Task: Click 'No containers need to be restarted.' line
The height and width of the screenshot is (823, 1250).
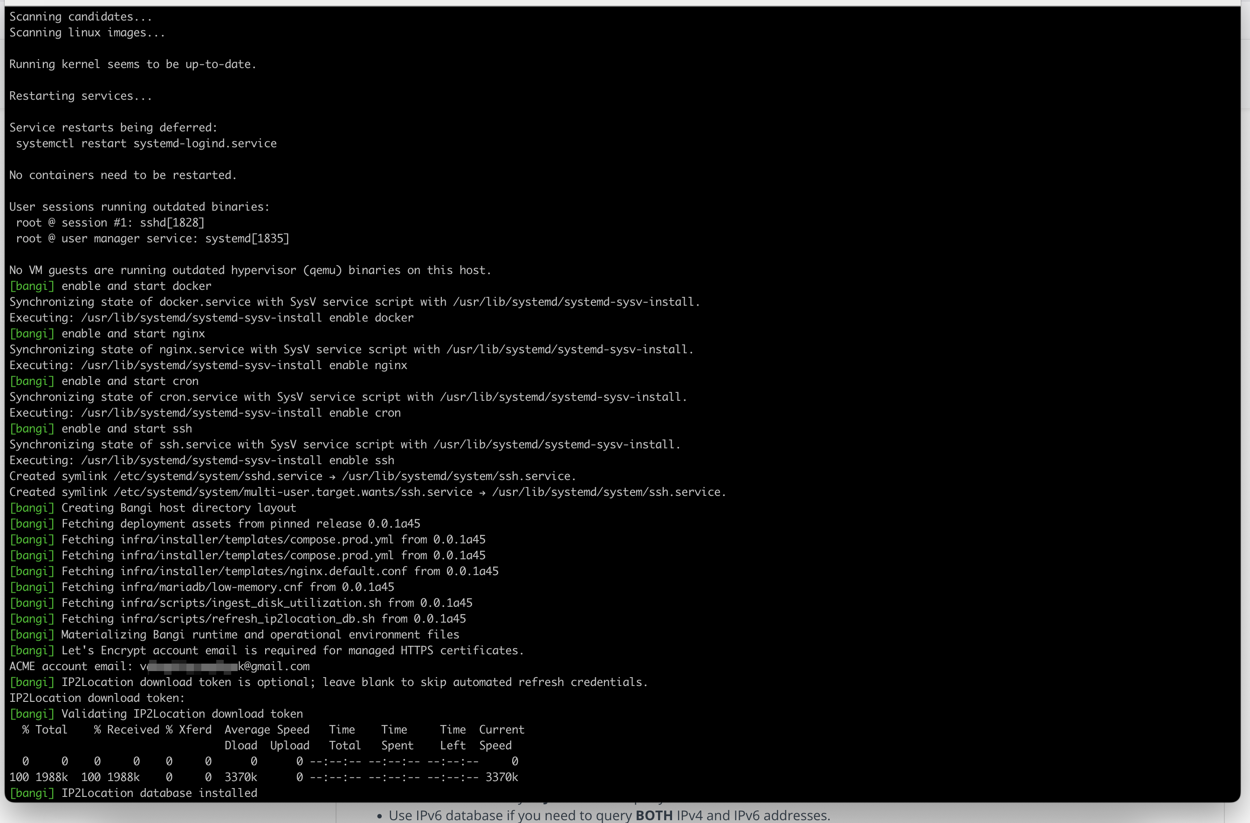Action: point(123,175)
